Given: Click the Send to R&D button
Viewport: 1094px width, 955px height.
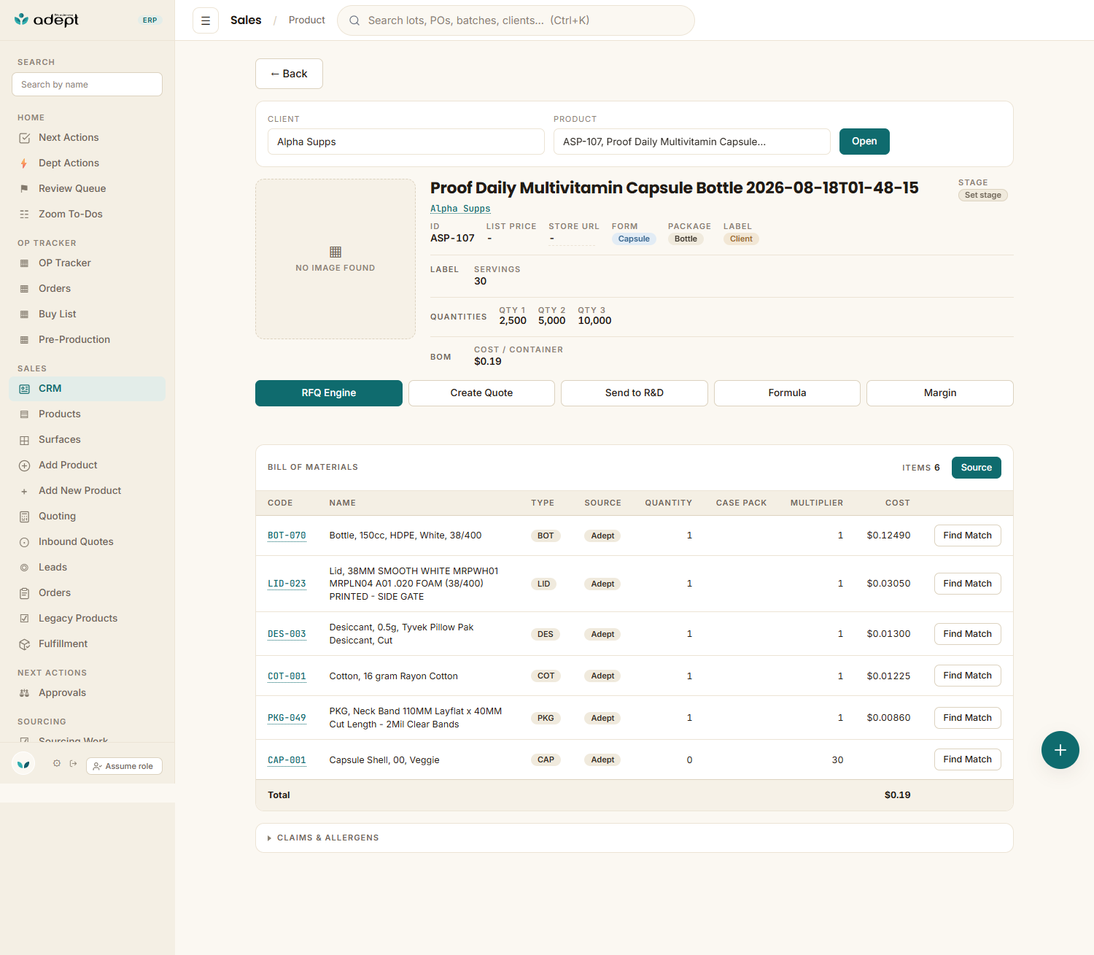Looking at the screenshot, I should [x=635, y=393].
